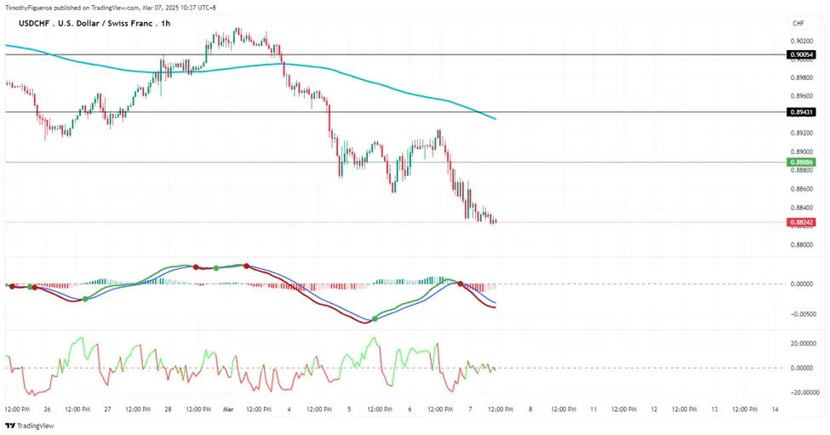Click the 5 date label on time axis

[x=349, y=409]
